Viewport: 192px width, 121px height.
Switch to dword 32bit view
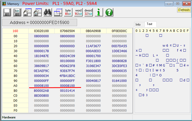[x=88, y=12]
